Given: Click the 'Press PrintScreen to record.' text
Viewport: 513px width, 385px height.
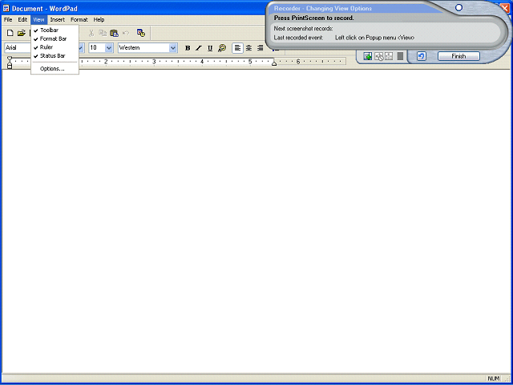Looking at the screenshot, I should pyautogui.click(x=313, y=18).
